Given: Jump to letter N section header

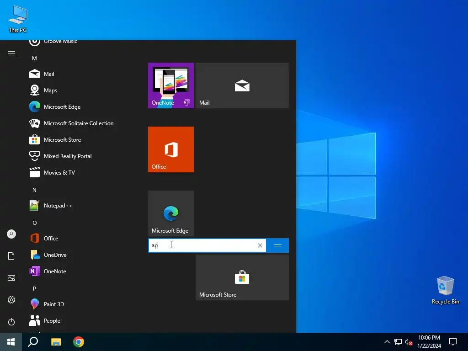Looking at the screenshot, I should (34, 190).
